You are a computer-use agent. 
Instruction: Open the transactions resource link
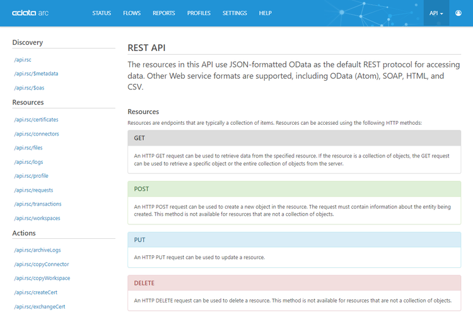coord(37,204)
